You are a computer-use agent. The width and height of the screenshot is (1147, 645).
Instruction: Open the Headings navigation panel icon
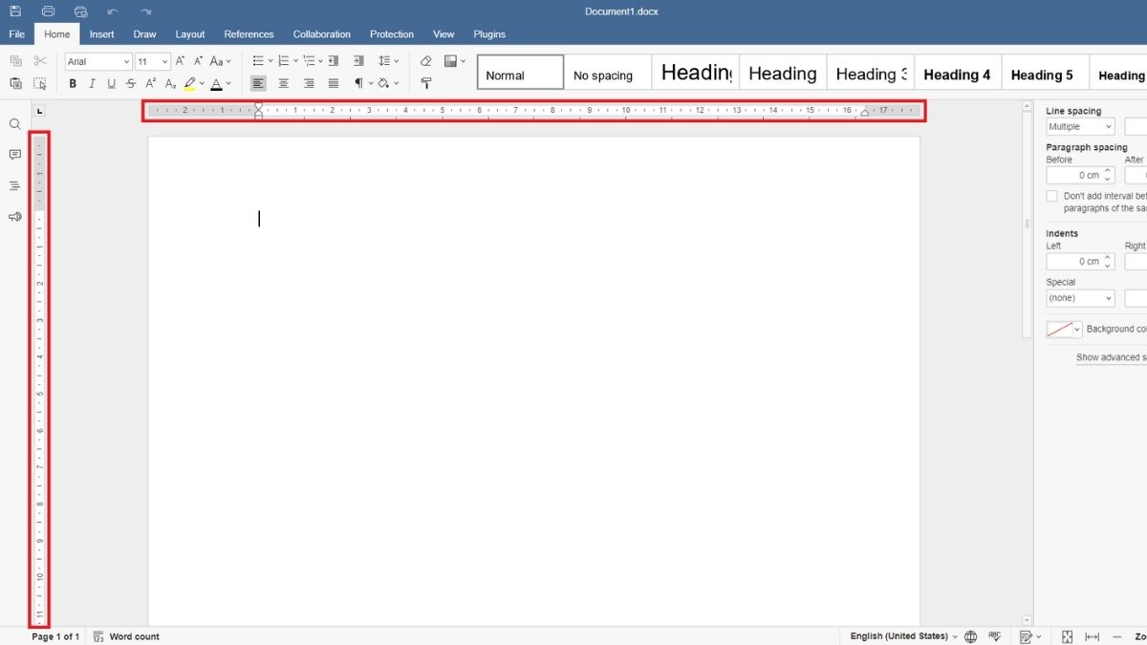click(14, 185)
